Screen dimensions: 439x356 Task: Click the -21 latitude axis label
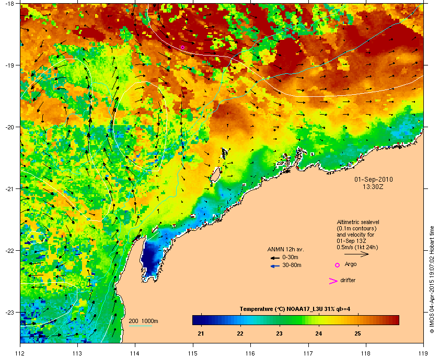pos(9,188)
